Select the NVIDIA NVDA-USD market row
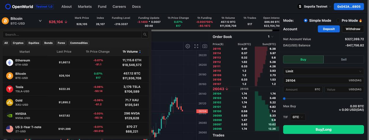This screenshot has height=140, width=369. (x=76, y=115)
